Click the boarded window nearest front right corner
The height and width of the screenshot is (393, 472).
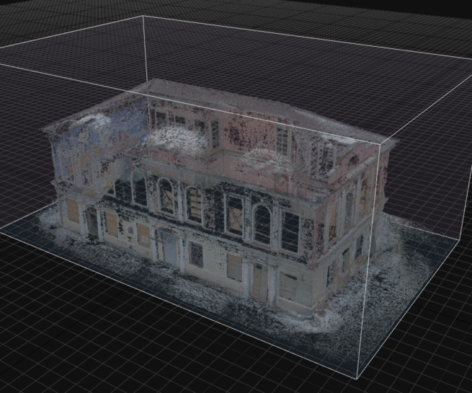click(x=288, y=286)
